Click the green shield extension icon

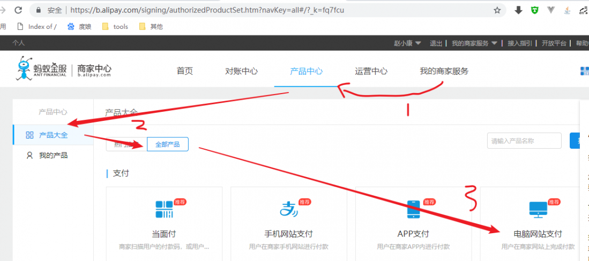coord(534,11)
